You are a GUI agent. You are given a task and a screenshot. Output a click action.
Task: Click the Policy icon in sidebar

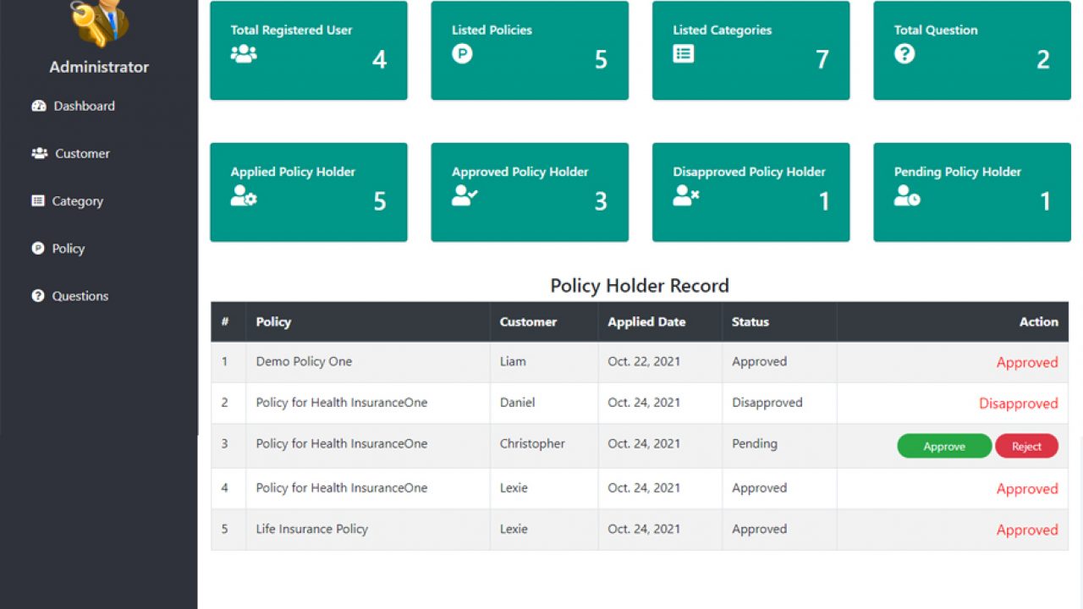pos(38,249)
